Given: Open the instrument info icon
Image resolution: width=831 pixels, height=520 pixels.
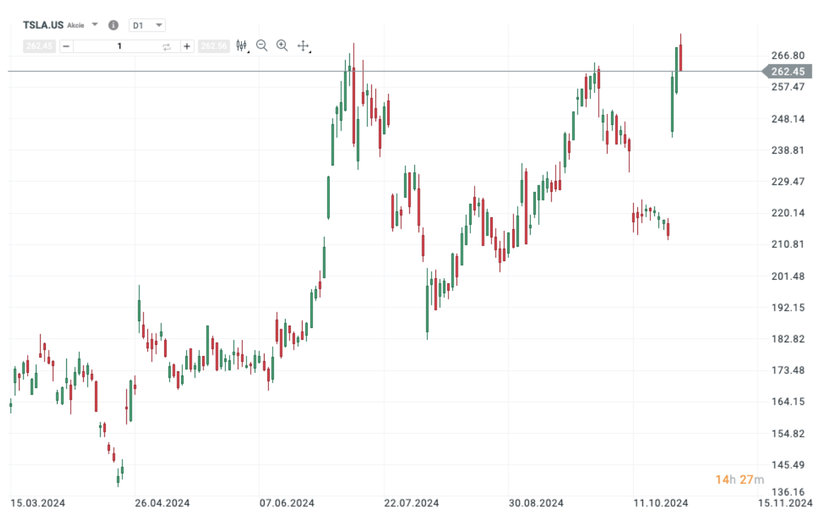Looking at the screenshot, I should click(x=113, y=25).
